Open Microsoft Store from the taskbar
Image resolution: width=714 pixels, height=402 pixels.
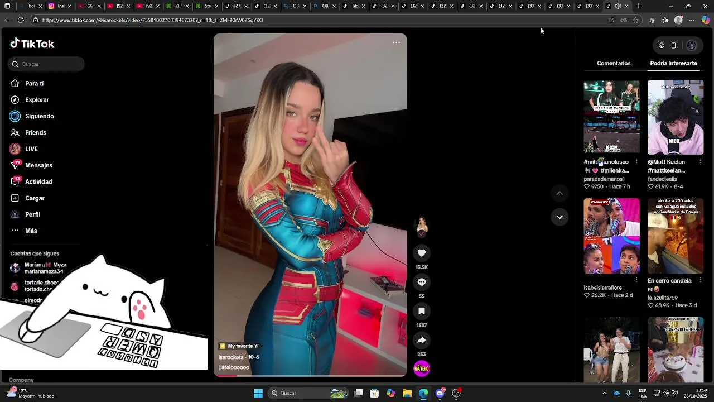point(374,393)
